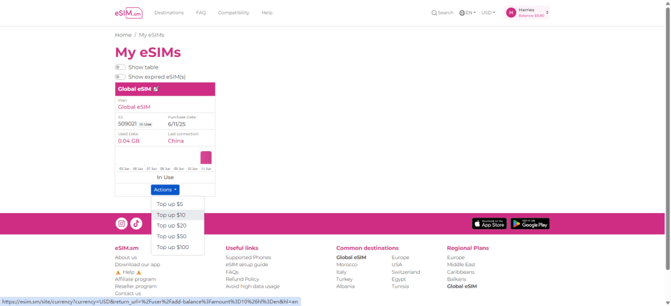Open the EN language dropdown

point(470,13)
